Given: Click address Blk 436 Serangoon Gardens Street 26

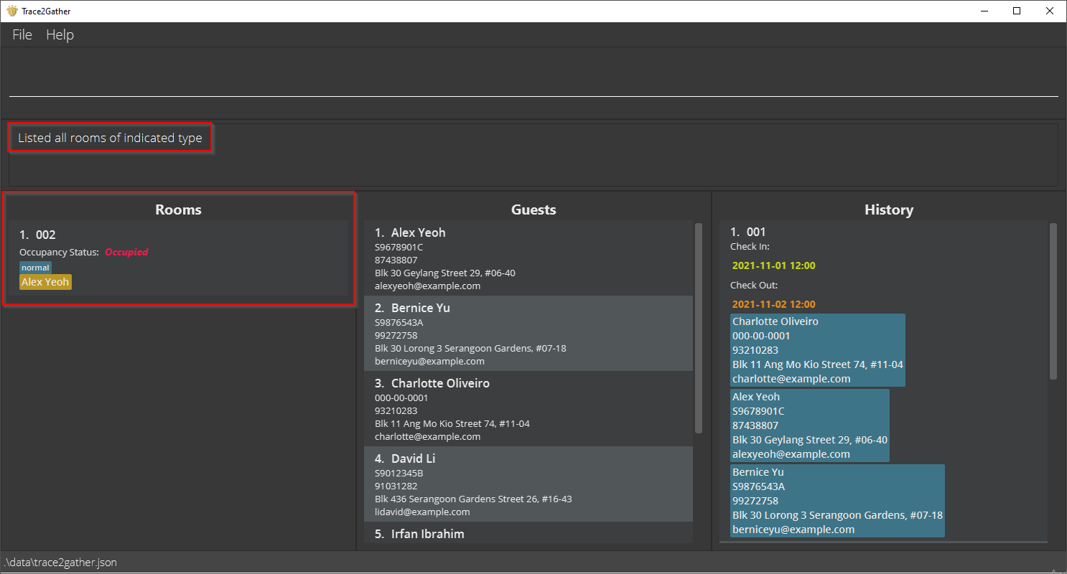Looking at the screenshot, I should 473,499.
